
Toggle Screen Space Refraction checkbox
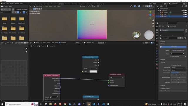pyautogui.click(x=172, y=75)
